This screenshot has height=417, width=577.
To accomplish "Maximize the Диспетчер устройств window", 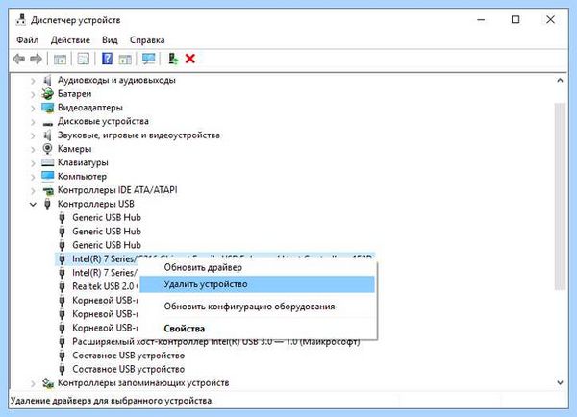I will click(515, 19).
